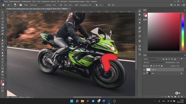Select the Crop tool

(x=2, y=25)
